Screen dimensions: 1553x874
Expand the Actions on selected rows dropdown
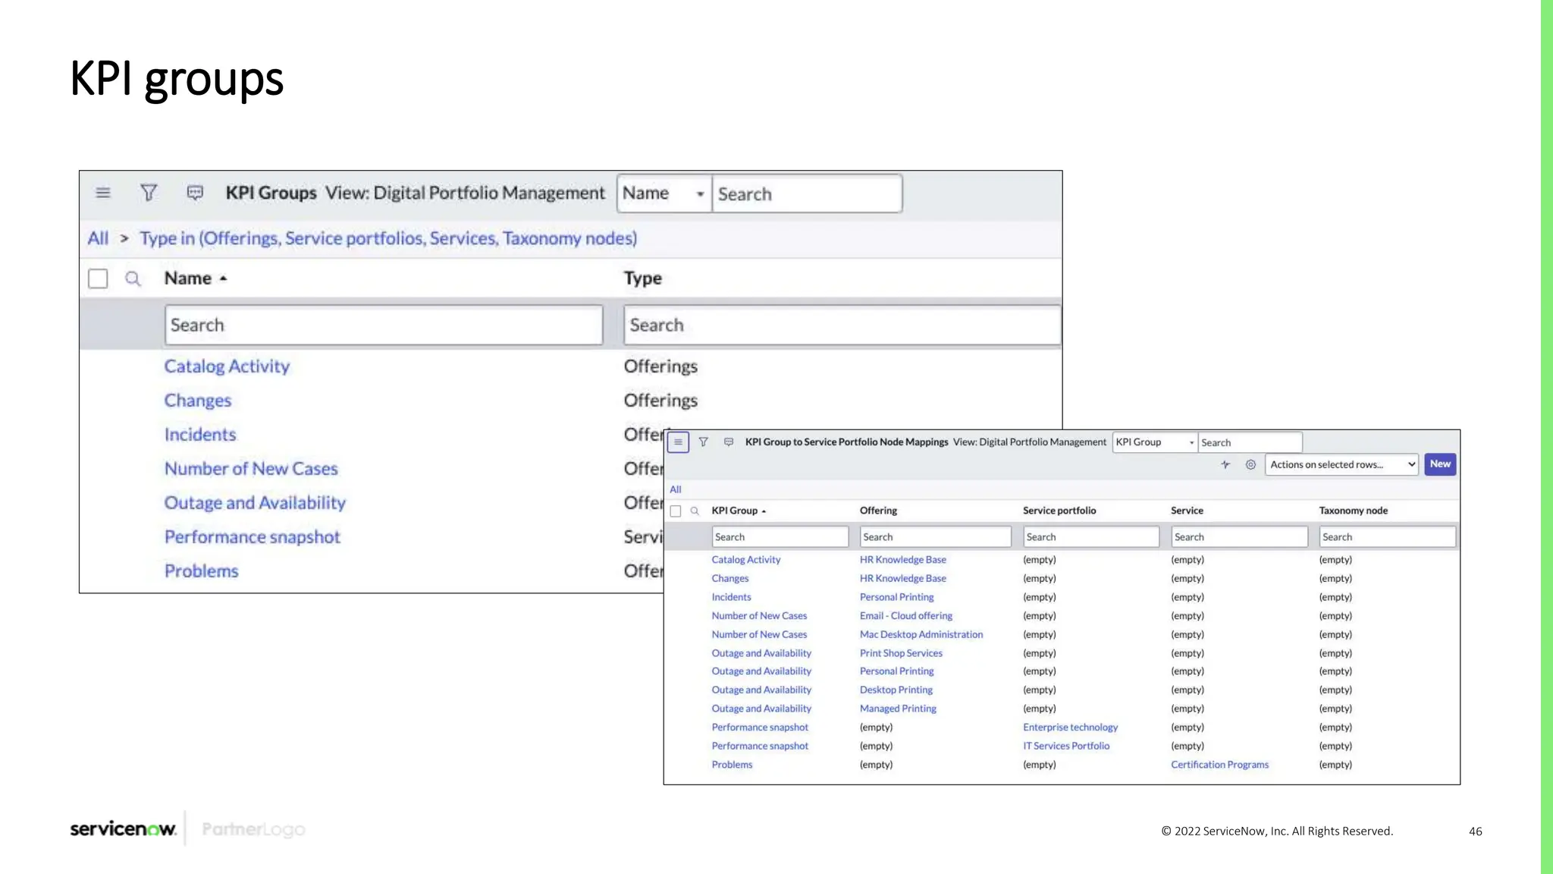(x=1341, y=464)
